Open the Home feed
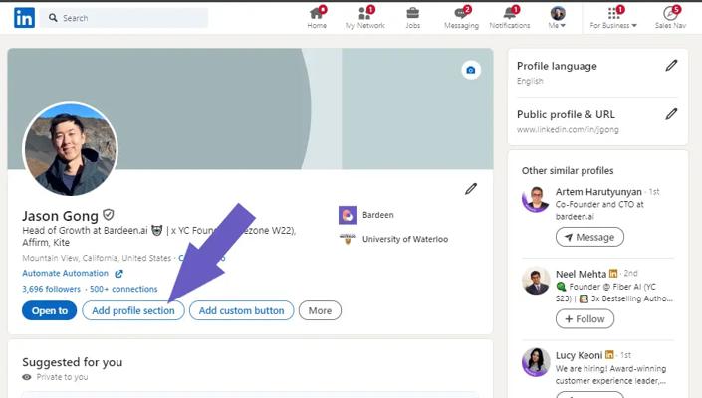This screenshot has height=398, width=702. [x=317, y=18]
